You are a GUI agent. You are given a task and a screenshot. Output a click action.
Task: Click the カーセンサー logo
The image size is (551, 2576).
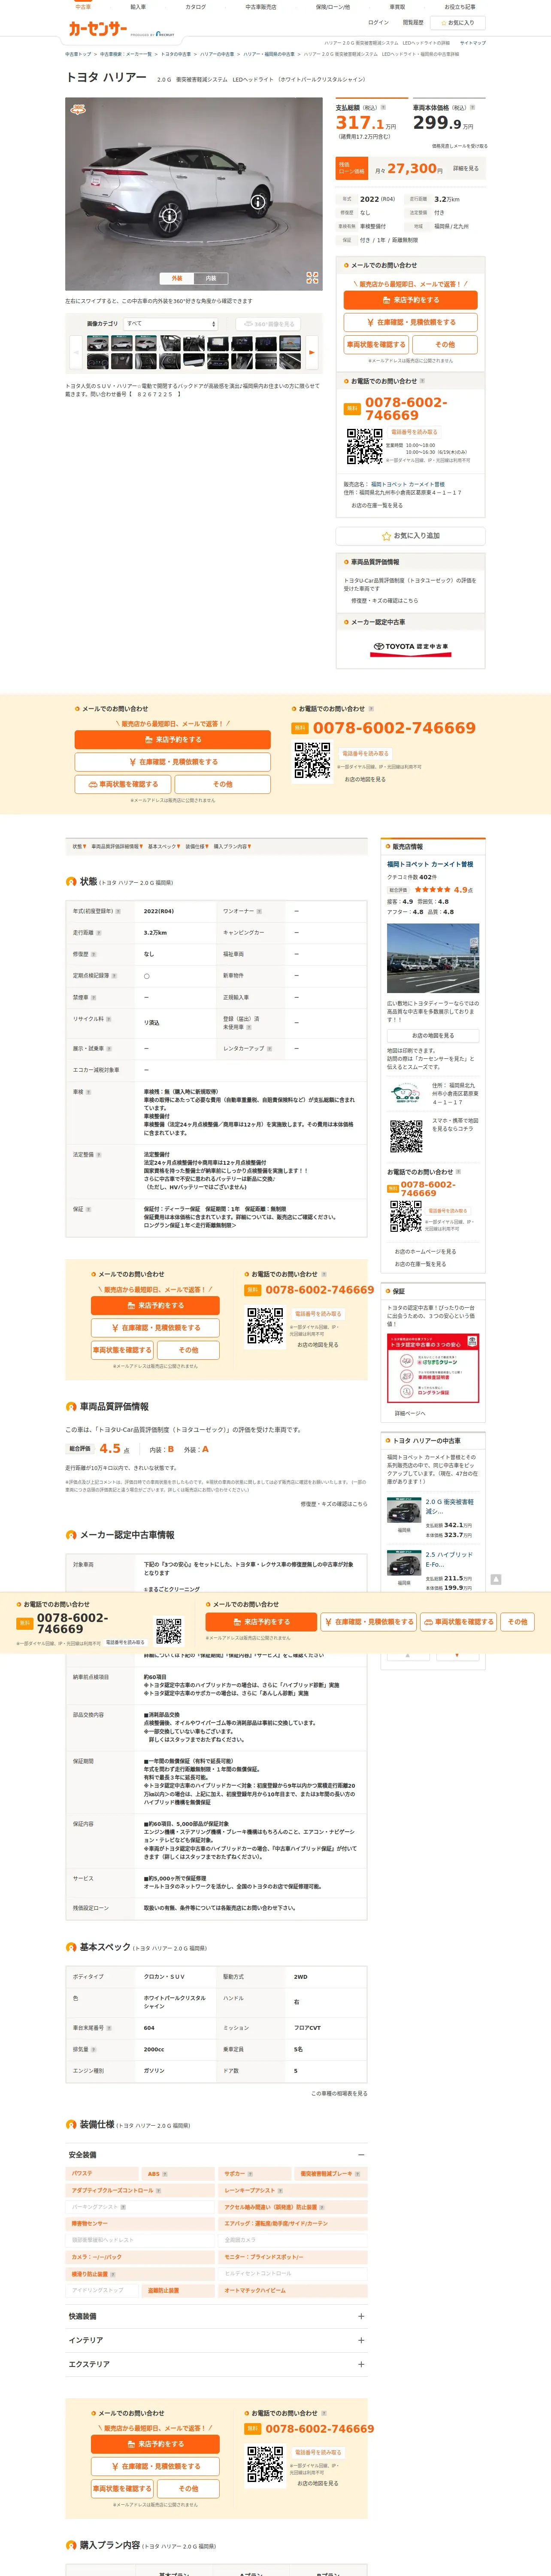pyautogui.click(x=98, y=29)
